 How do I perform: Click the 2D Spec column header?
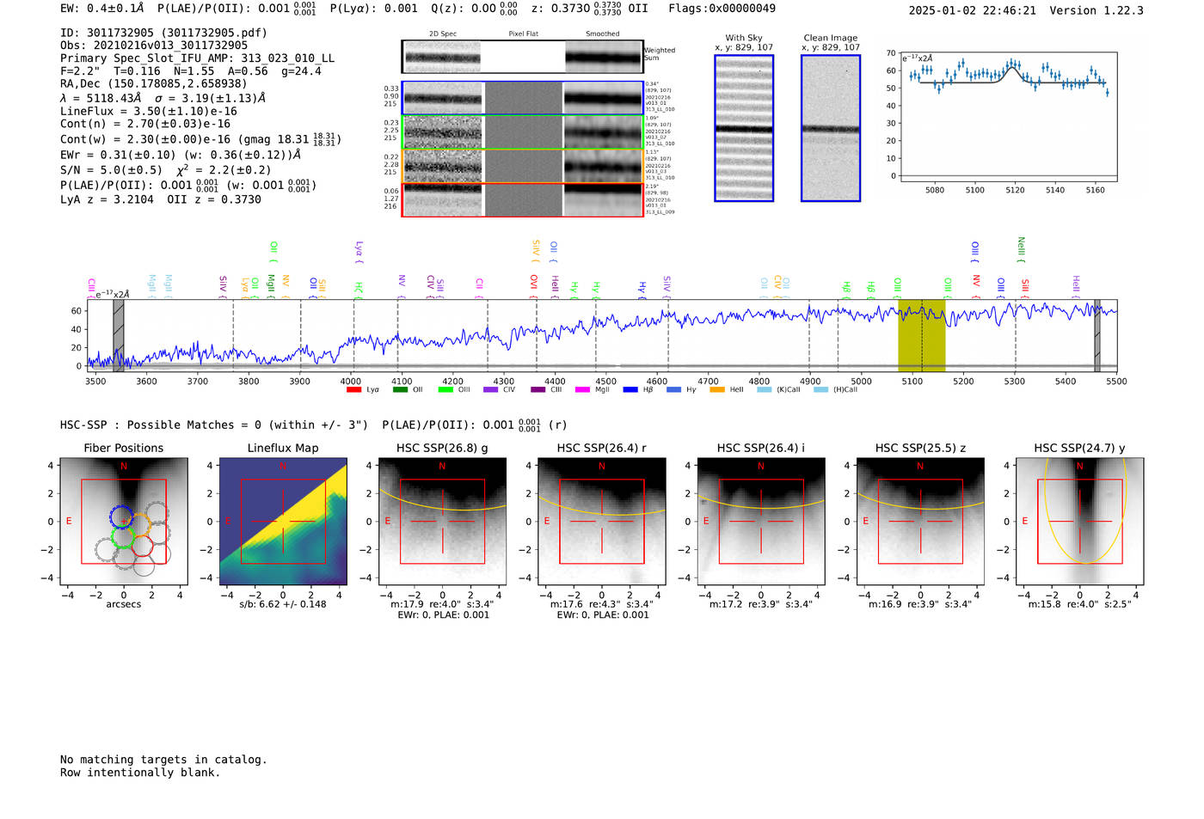tap(443, 34)
